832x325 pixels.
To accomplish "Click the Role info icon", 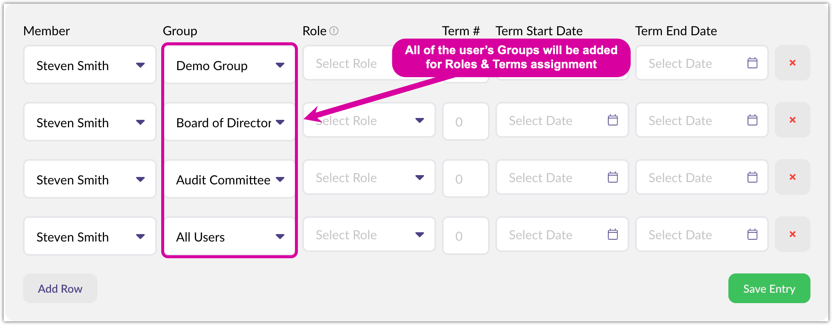I will pyautogui.click(x=334, y=31).
